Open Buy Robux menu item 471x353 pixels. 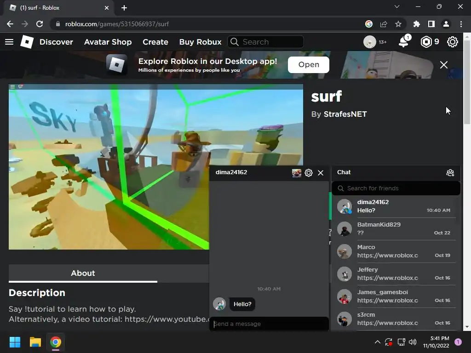click(201, 42)
